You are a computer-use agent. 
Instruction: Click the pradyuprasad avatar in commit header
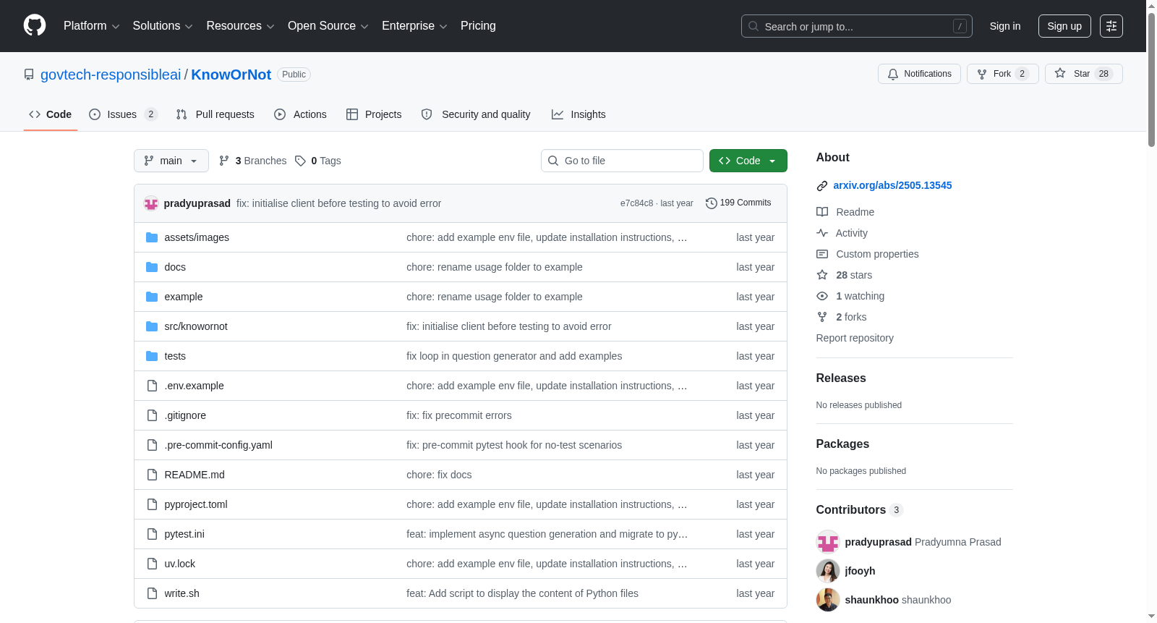point(151,203)
